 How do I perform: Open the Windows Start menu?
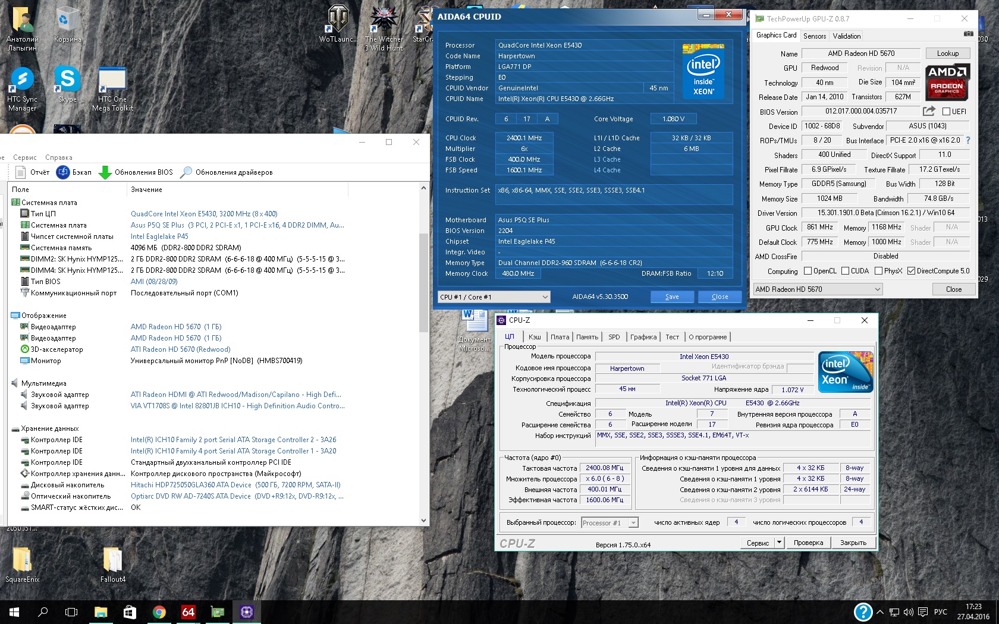14,612
